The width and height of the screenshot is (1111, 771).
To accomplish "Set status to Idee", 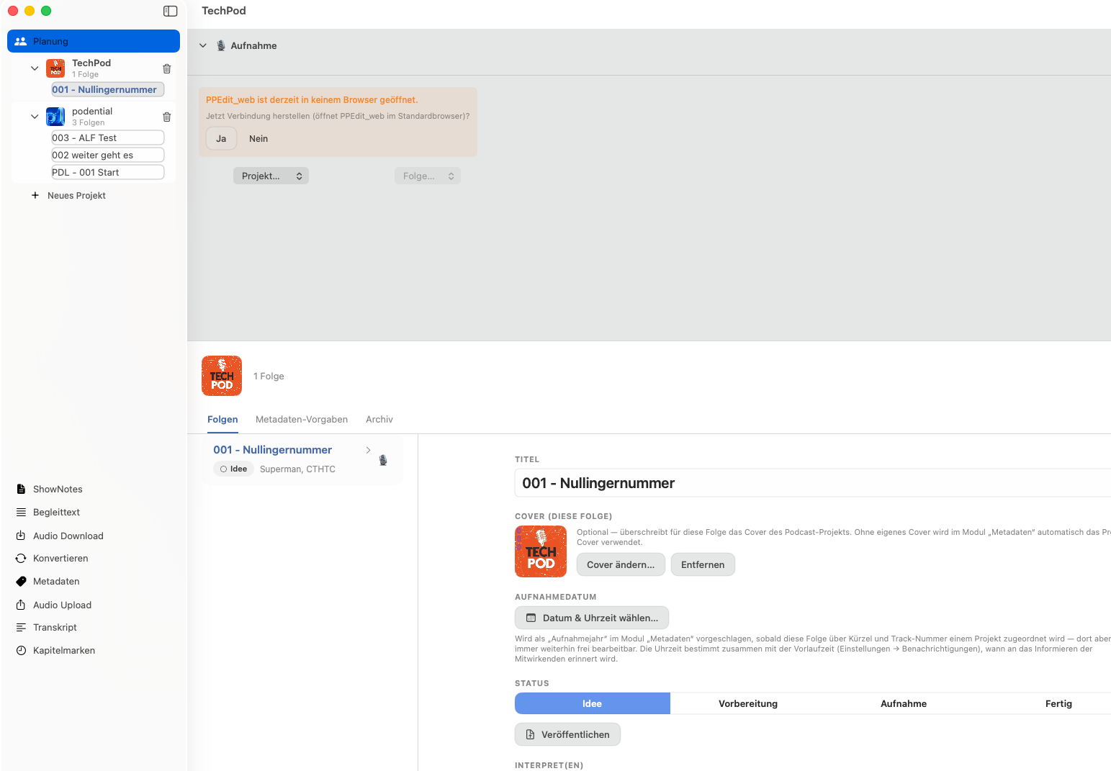I will [593, 703].
